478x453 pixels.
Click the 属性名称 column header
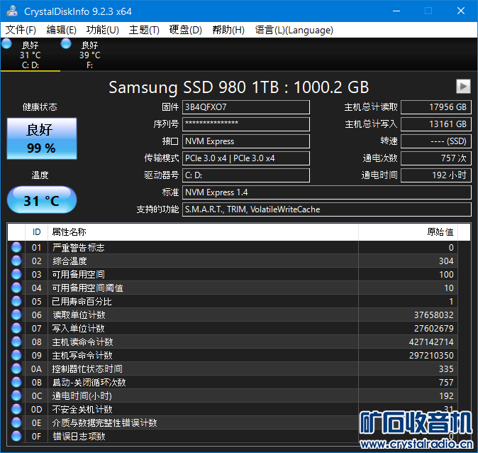203,232
